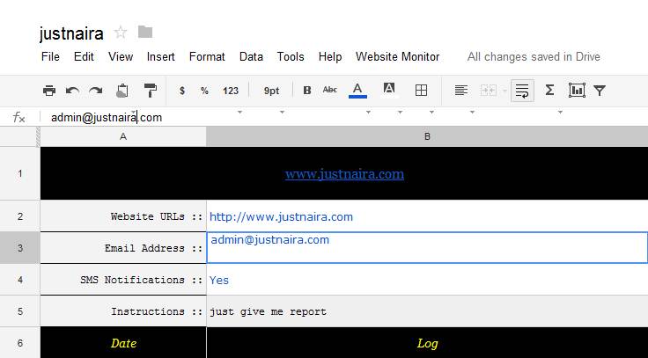Viewport: 648px width, 358px height.
Task: Click the All changes saved in Drive status
Action: pyautogui.click(x=534, y=56)
